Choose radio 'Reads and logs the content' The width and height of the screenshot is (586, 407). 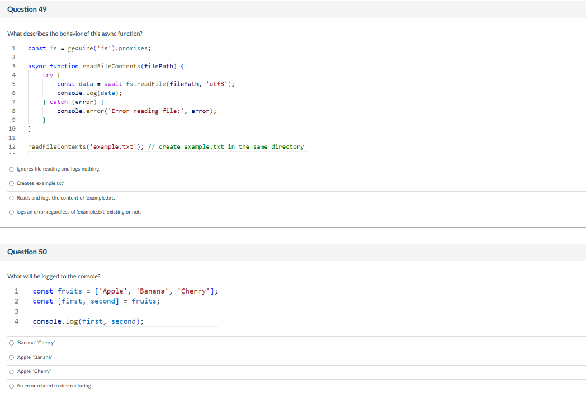(x=11, y=198)
